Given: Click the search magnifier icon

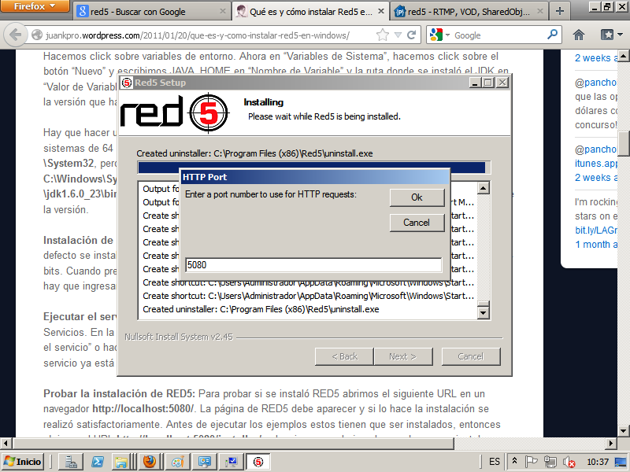Looking at the screenshot, I should coord(553,35).
